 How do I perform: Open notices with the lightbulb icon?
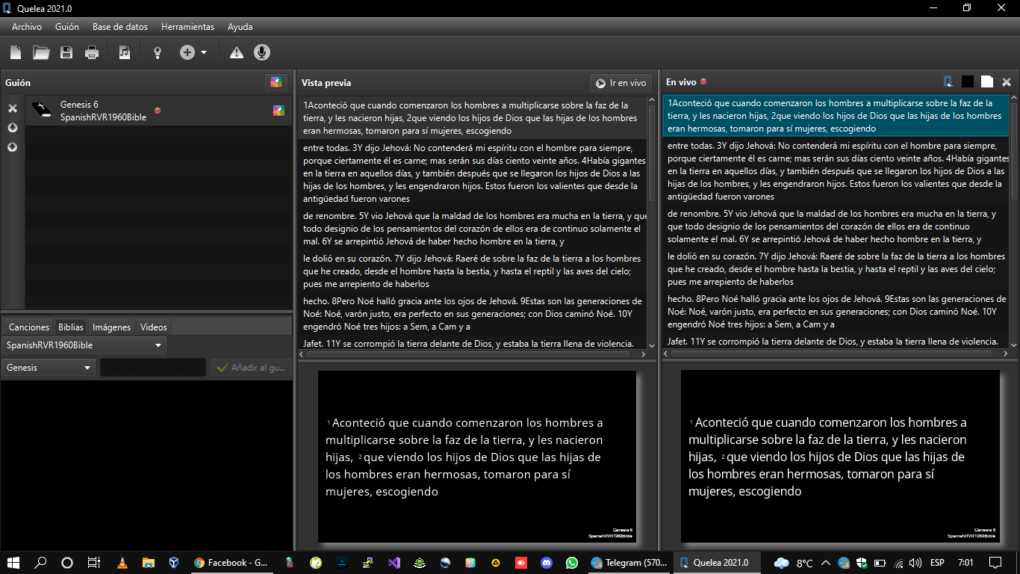pyautogui.click(x=157, y=52)
